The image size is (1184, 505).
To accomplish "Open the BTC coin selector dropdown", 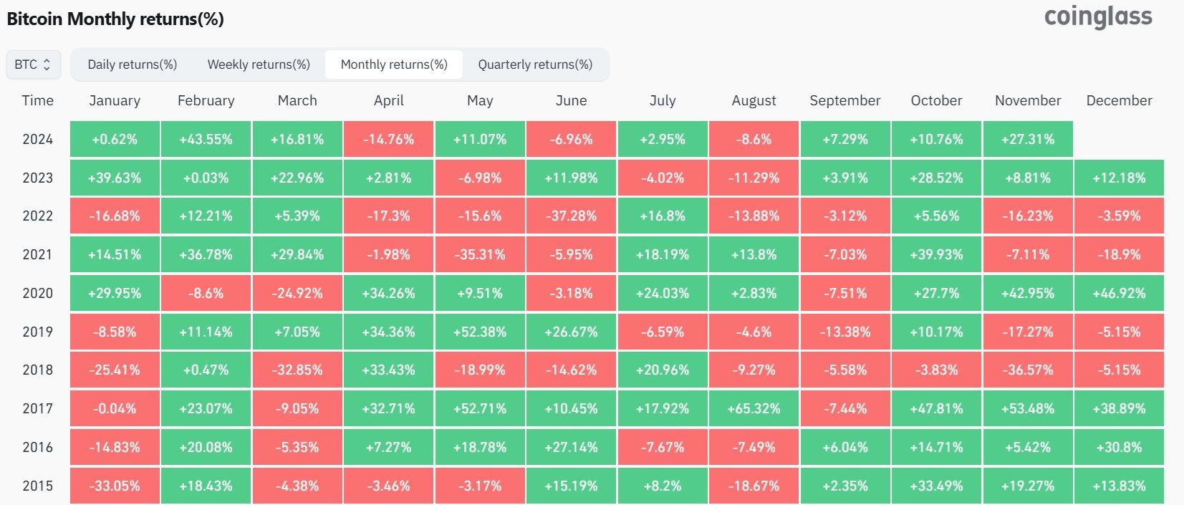I will point(33,64).
